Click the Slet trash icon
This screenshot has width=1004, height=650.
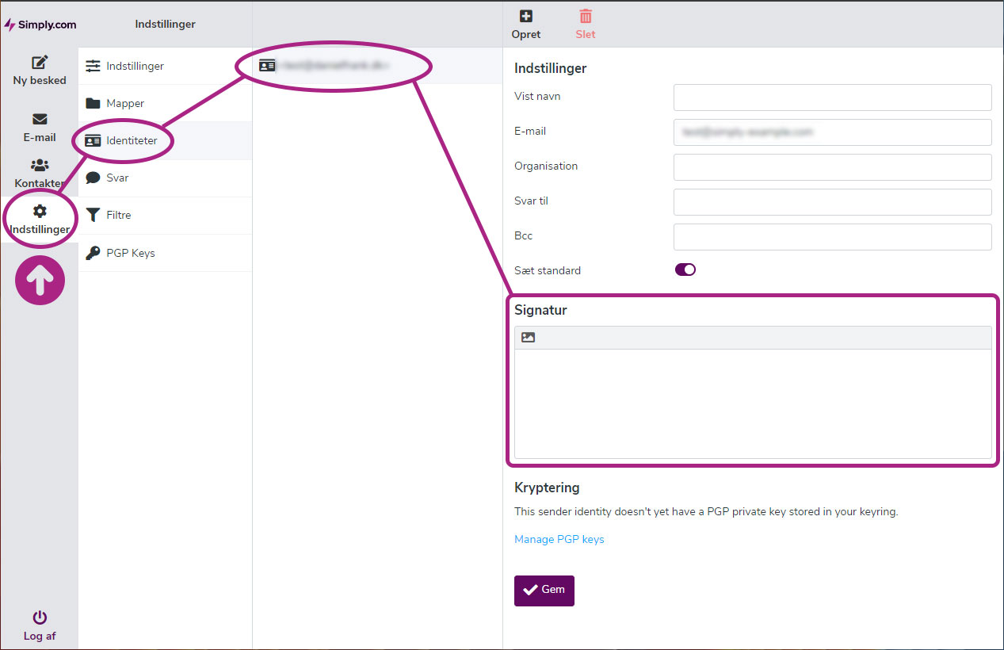[586, 17]
